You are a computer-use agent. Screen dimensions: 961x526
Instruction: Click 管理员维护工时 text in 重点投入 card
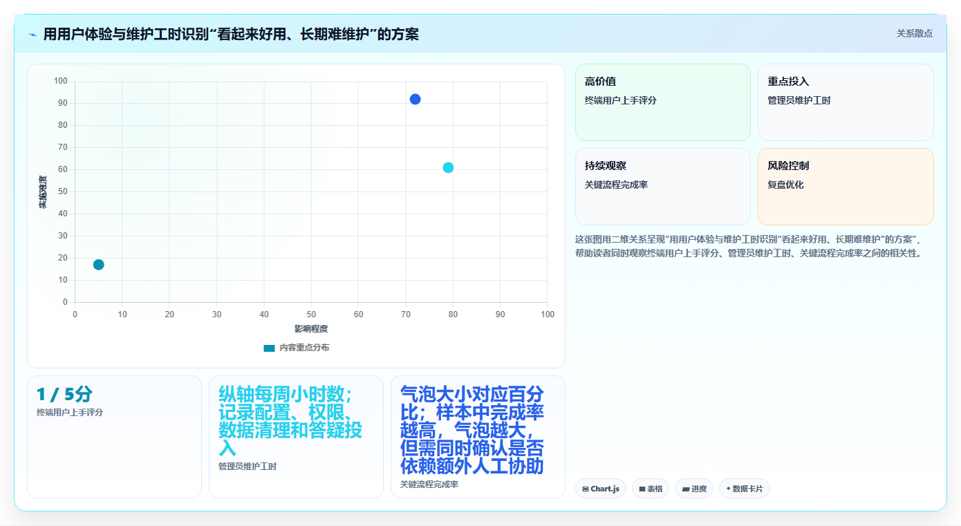[x=799, y=100]
